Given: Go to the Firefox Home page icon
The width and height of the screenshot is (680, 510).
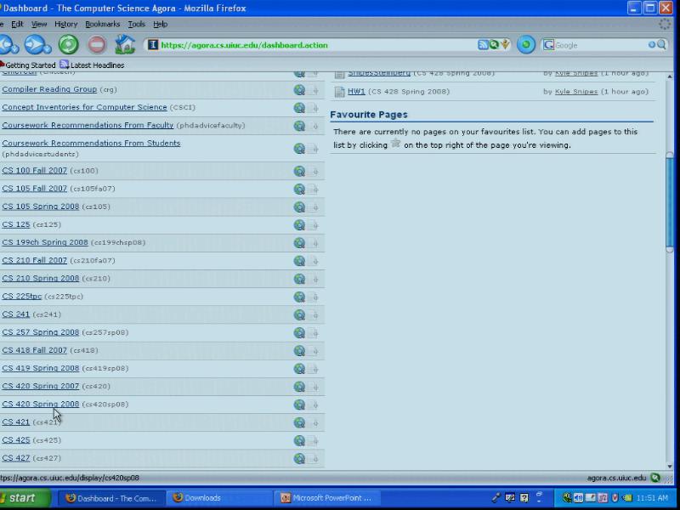Looking at the screenshot, I should point(125,44).
